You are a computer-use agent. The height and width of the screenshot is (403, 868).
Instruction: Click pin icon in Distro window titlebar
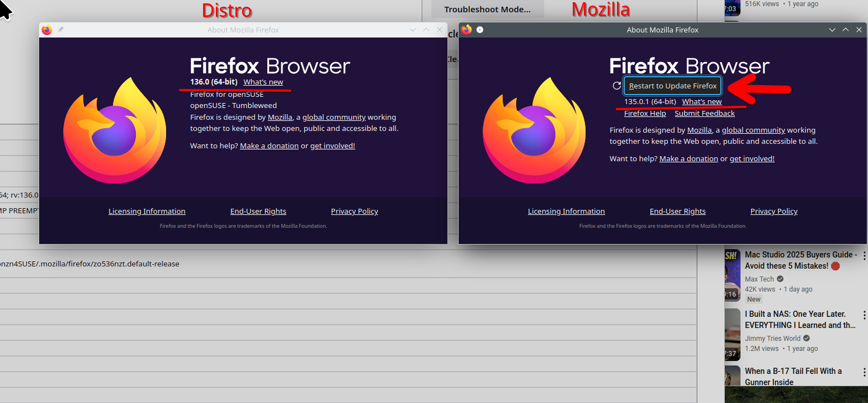click(x=61, y=30)
